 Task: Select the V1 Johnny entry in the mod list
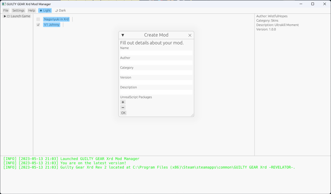tap(51, 25)
